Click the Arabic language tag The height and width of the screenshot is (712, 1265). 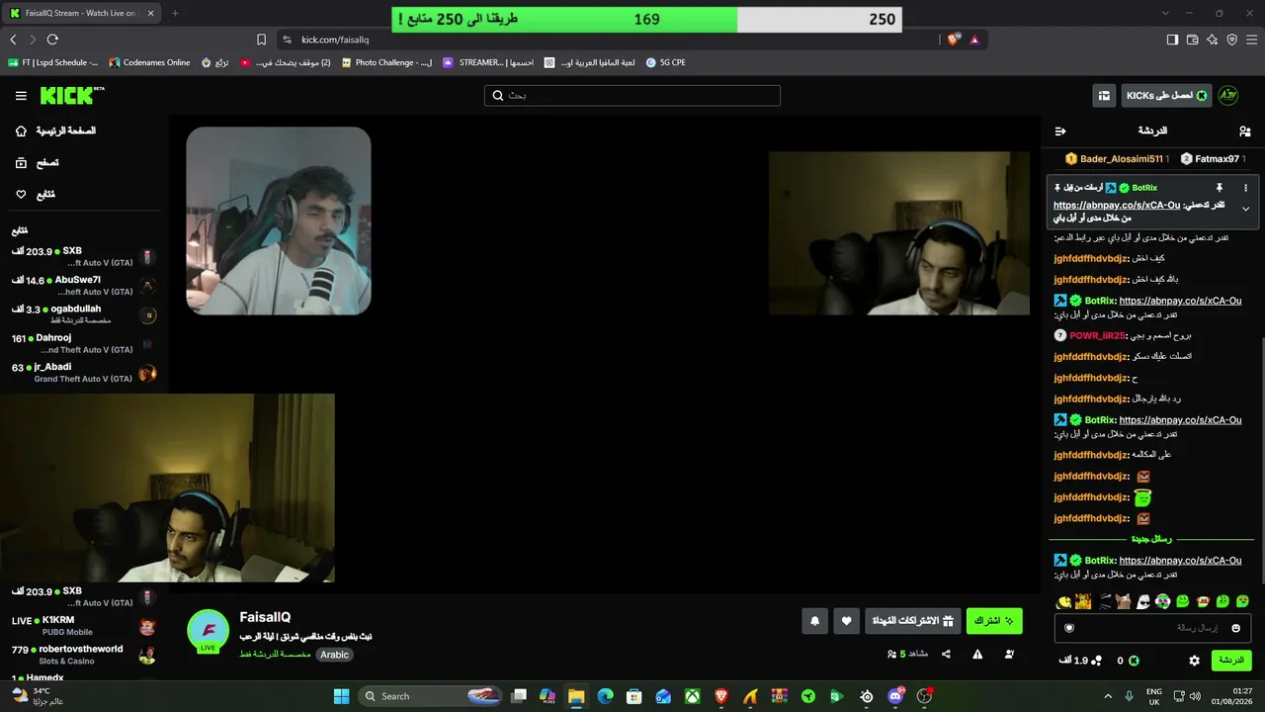tap(334, 655)
